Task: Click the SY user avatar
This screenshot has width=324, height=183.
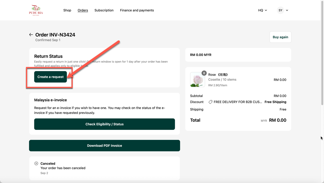Action: [x=280, y=10]
